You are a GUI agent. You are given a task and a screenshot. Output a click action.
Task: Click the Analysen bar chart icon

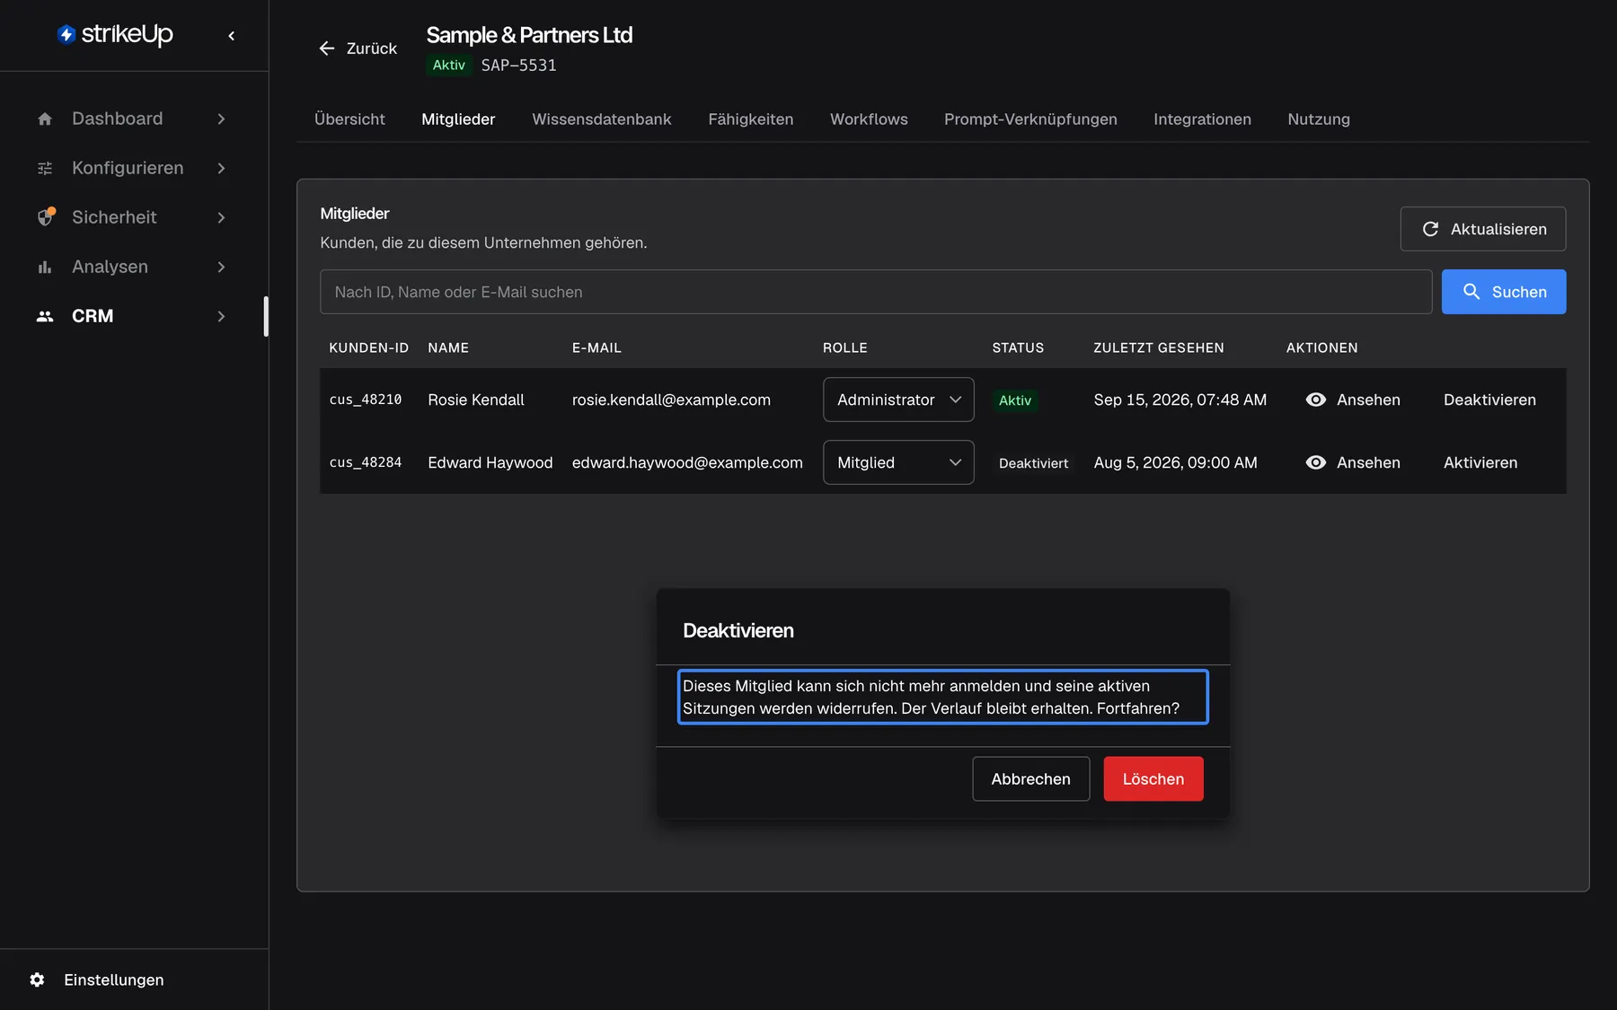point(45,267)
